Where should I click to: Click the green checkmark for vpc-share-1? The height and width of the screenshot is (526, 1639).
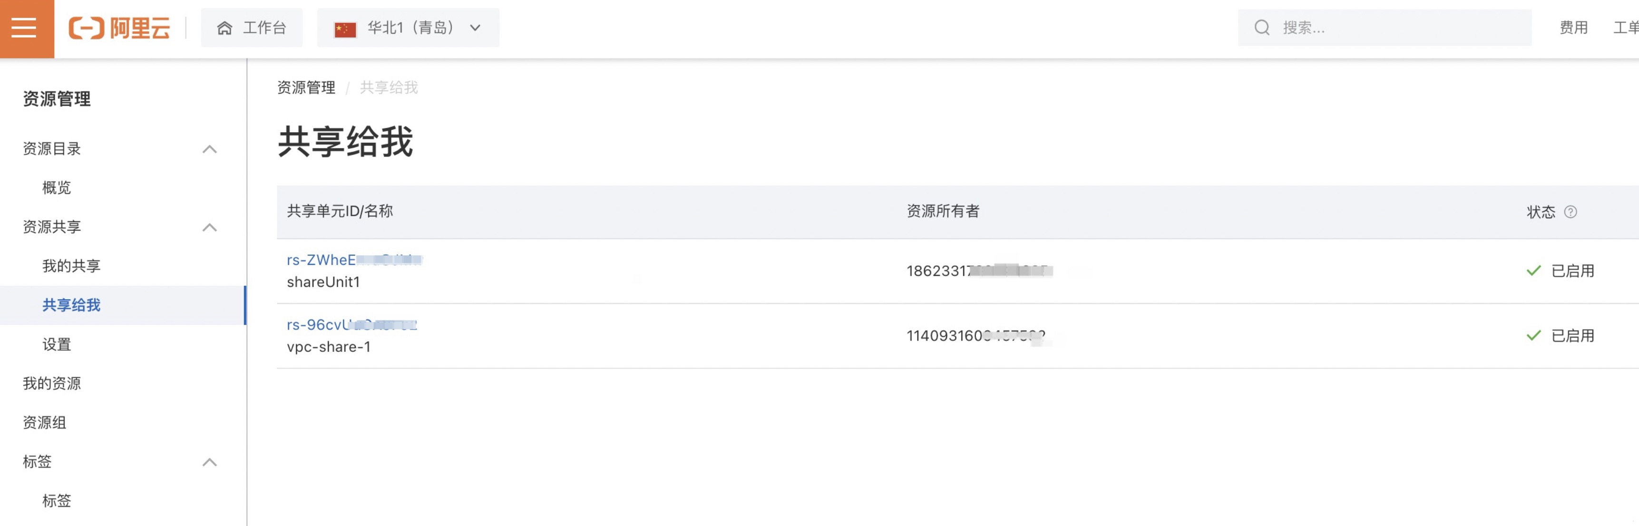click(1533, 336)
